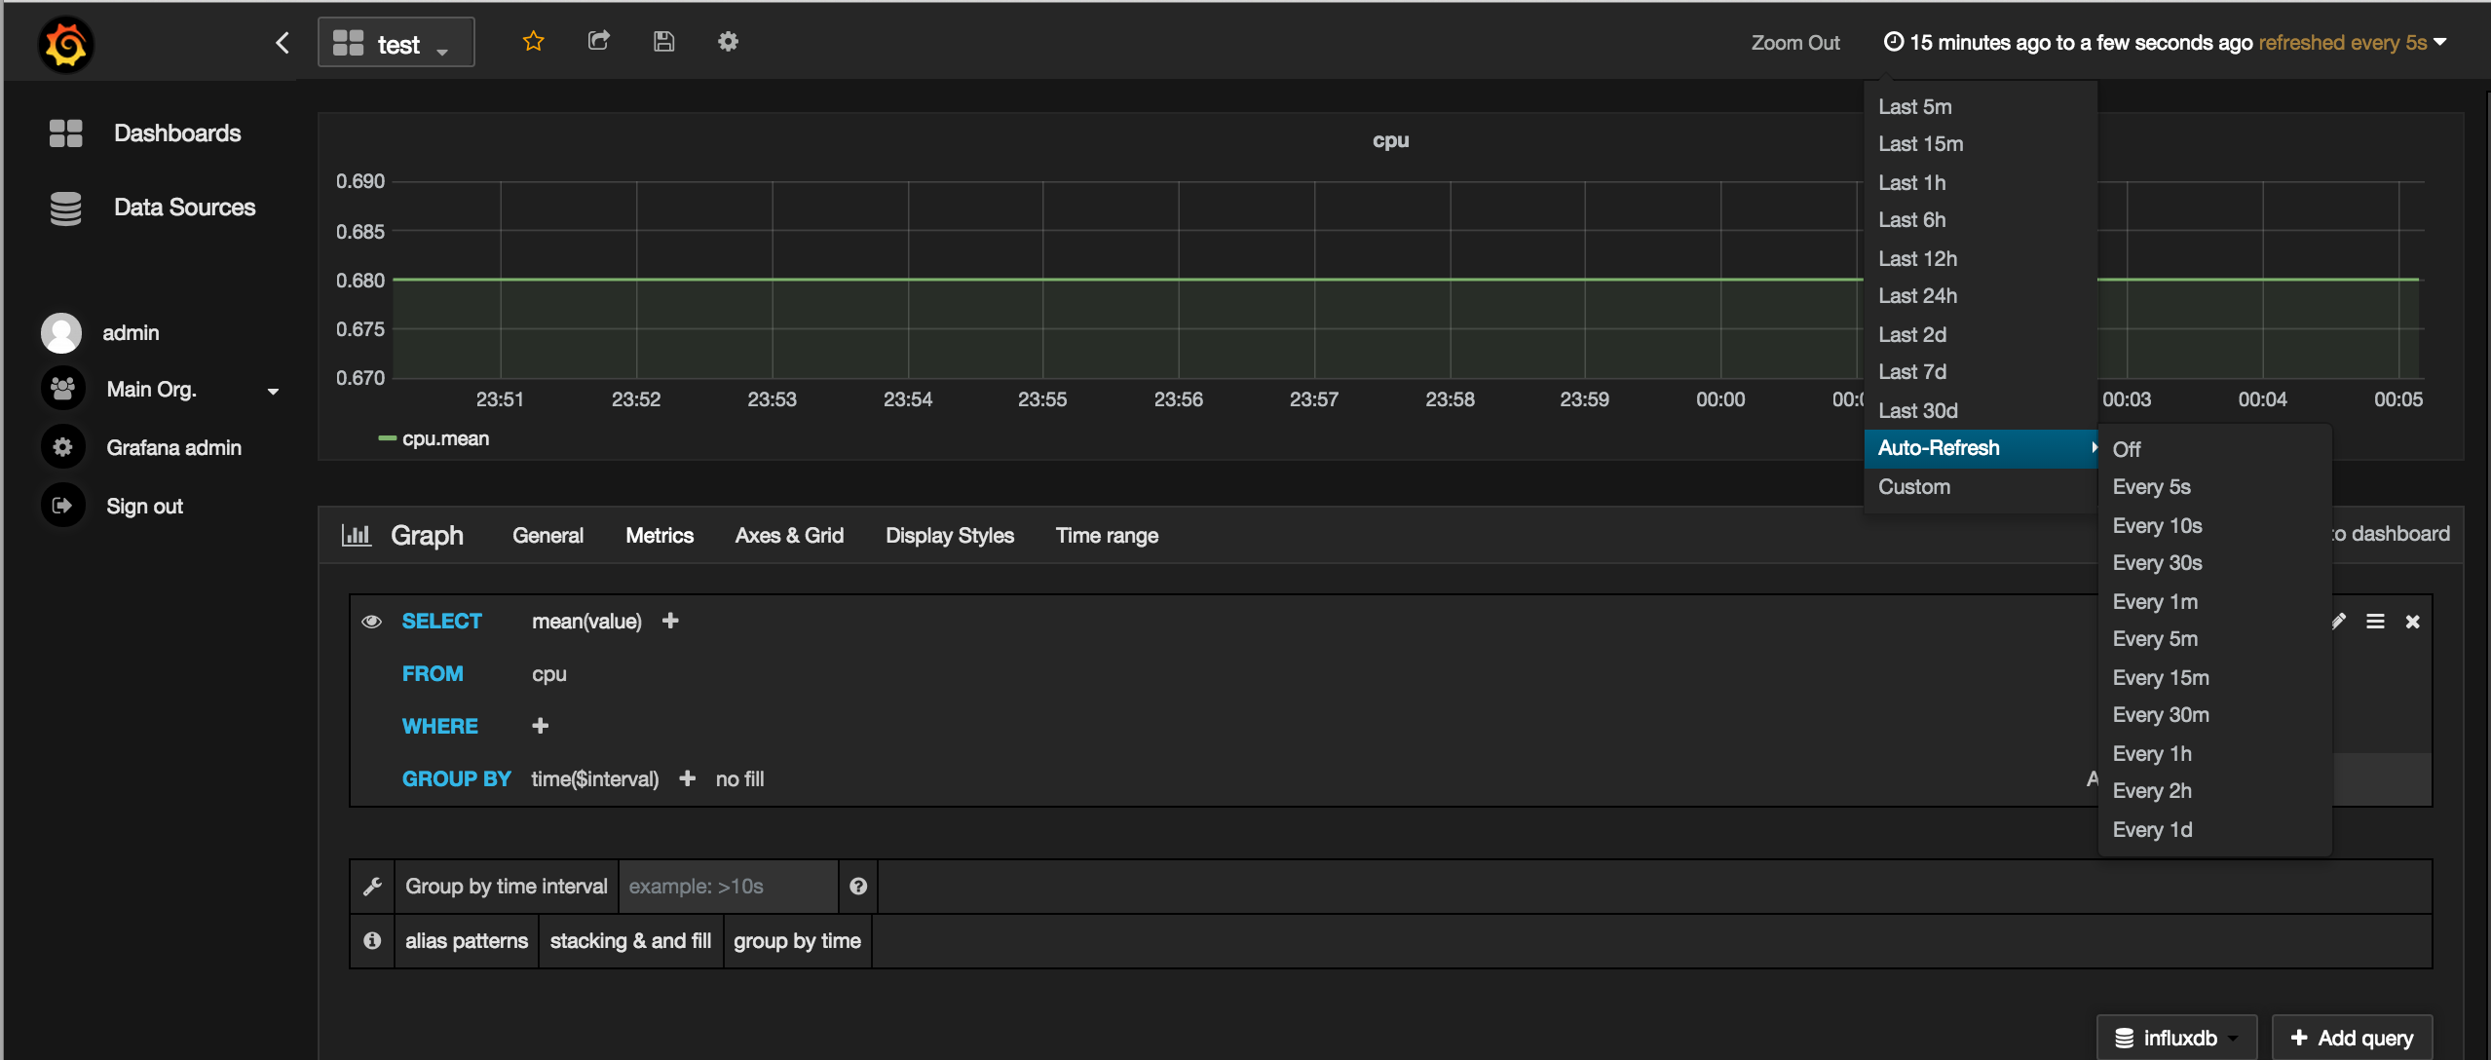Mark the test dashboard as favorite

[x=533, y=41]
